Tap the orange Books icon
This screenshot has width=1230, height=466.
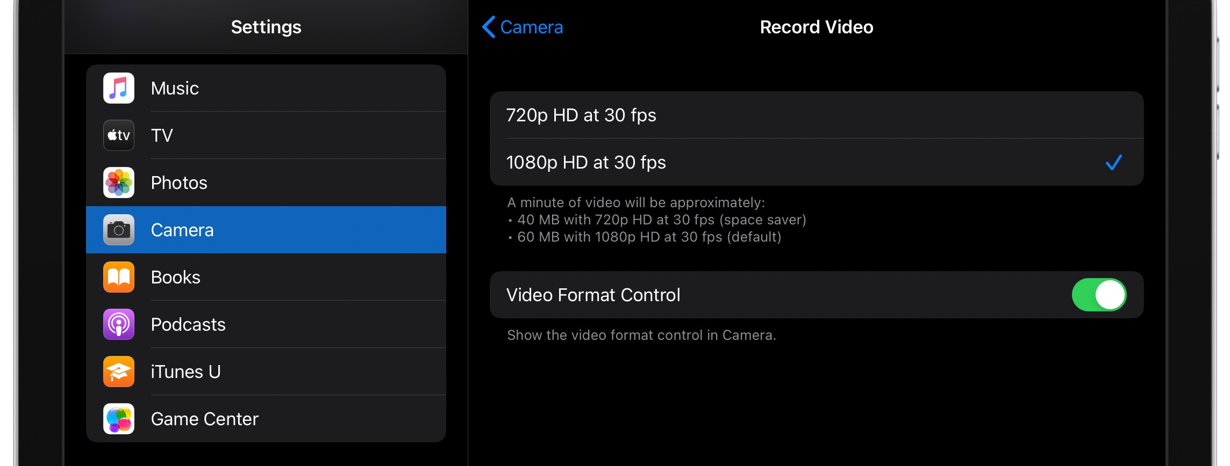tap(119, 277)
